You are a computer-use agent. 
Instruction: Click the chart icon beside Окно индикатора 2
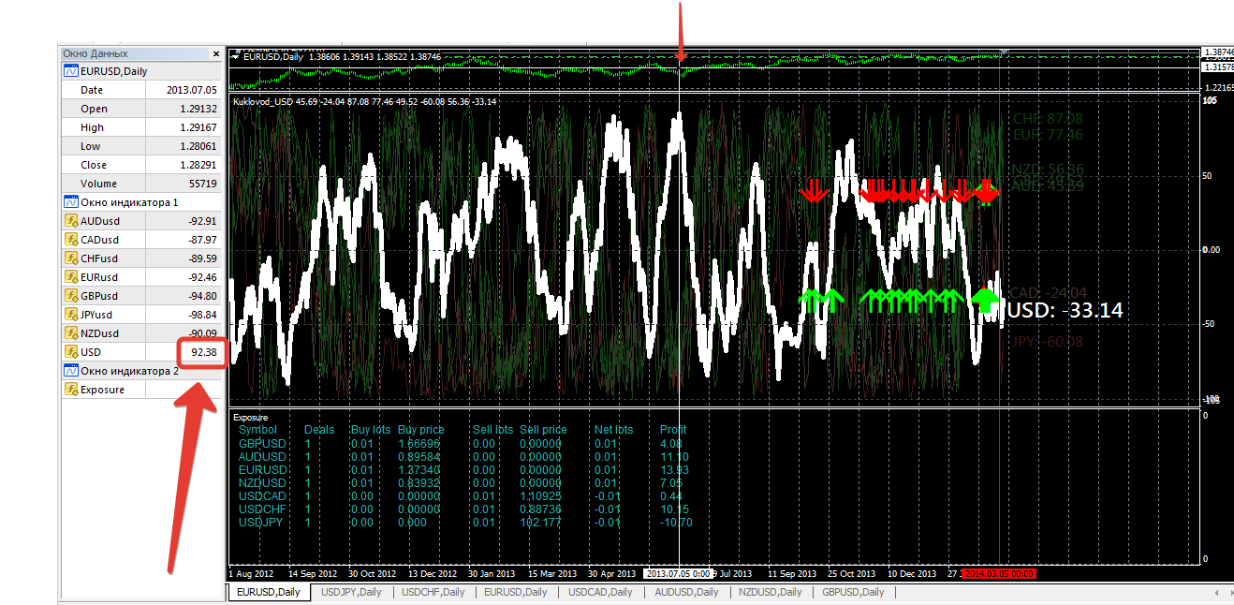(70, 371)
